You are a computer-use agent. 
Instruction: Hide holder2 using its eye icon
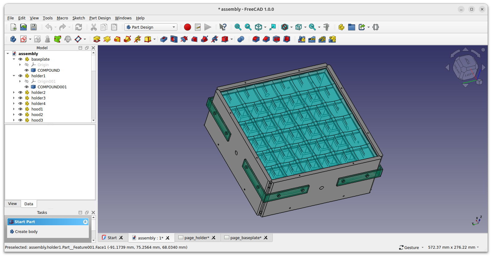click(20, 92)
